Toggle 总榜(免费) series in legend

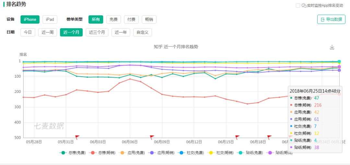(x=73, y=153)
